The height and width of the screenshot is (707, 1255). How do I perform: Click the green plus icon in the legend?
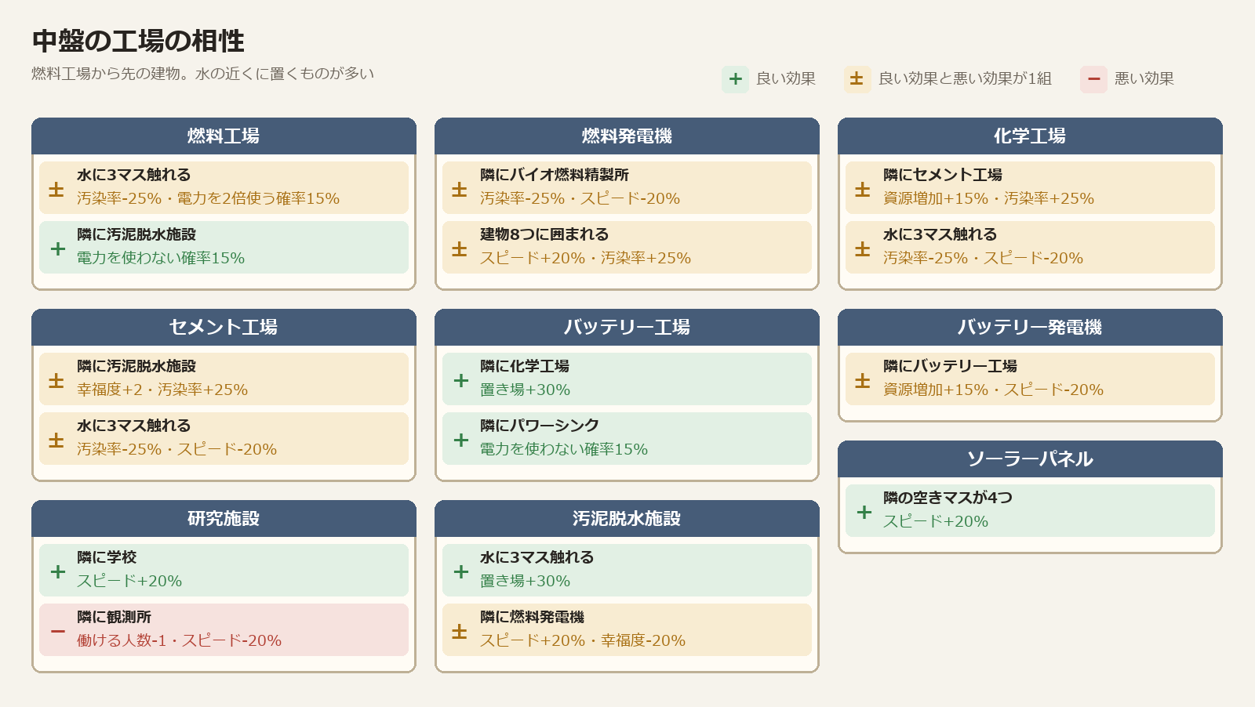[736, 78]
